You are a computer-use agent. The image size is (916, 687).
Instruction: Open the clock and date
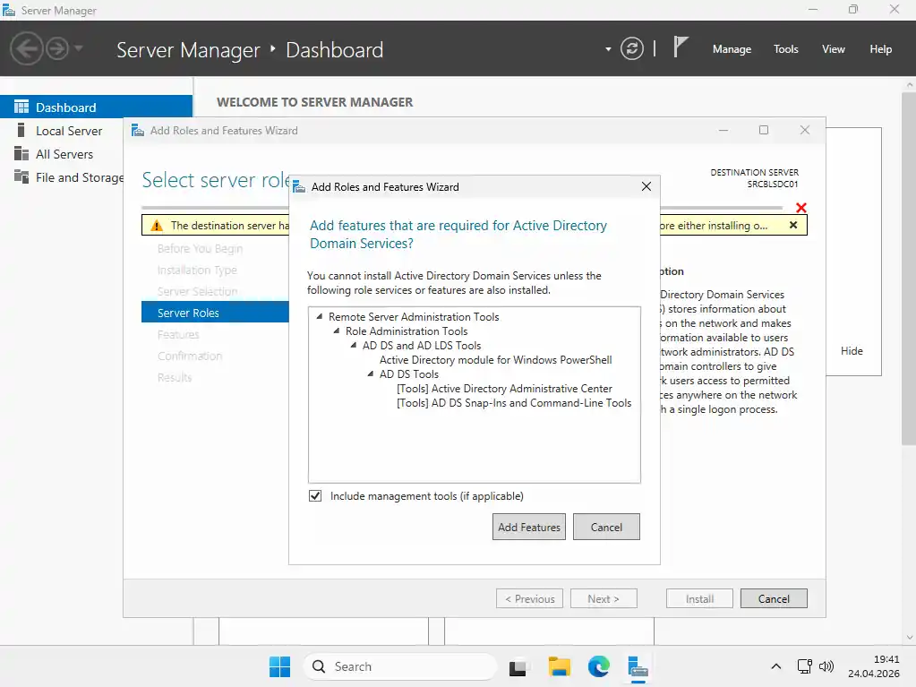(874, 666)
